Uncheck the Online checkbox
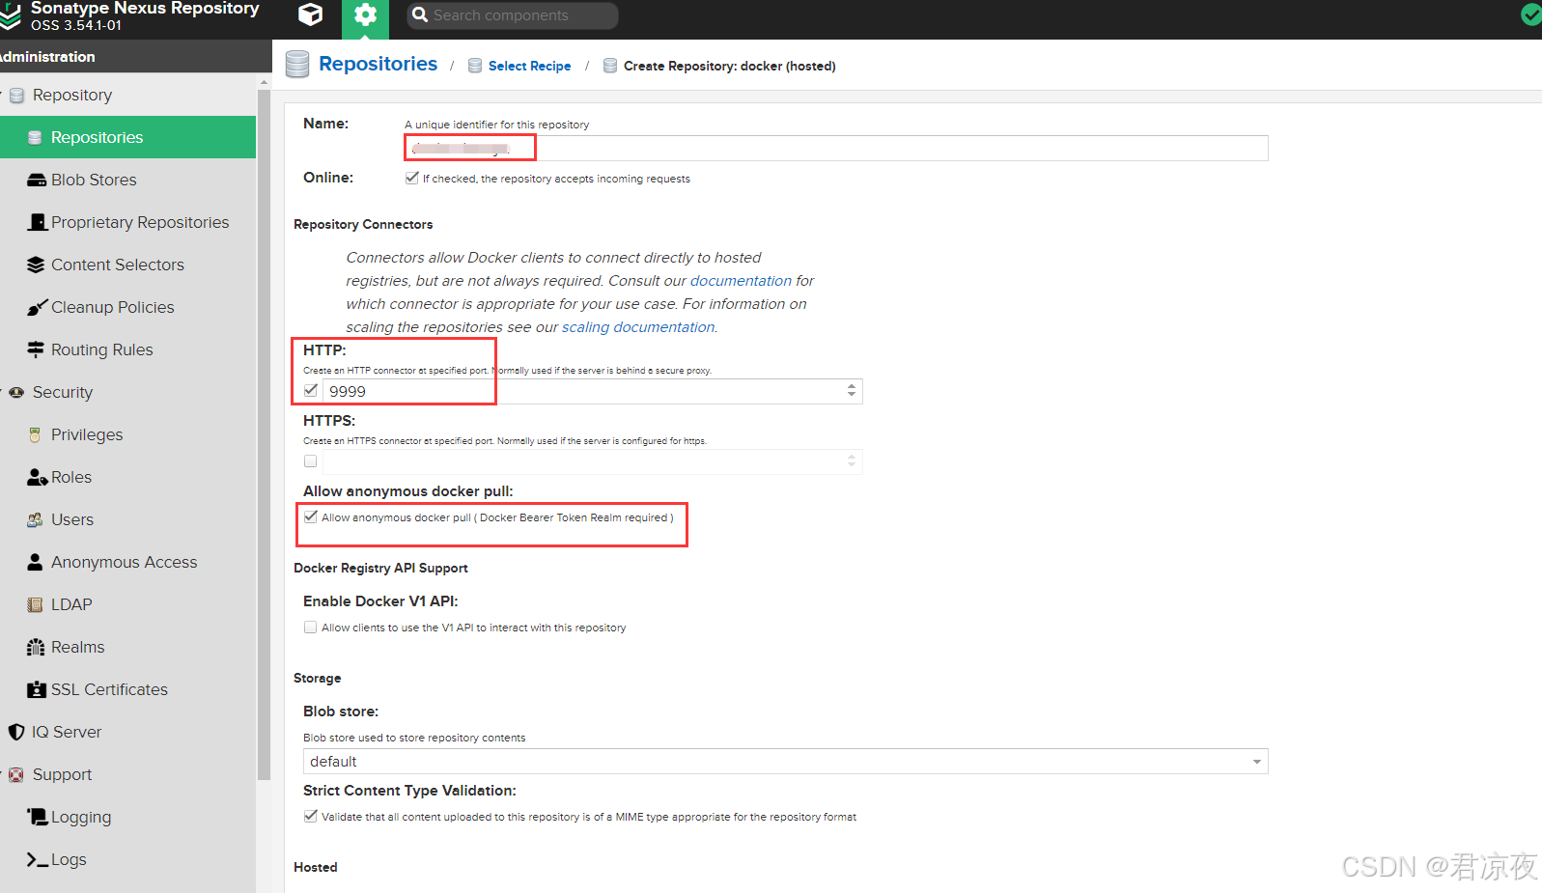The image size is (1542, 893). tap(412, 178)
